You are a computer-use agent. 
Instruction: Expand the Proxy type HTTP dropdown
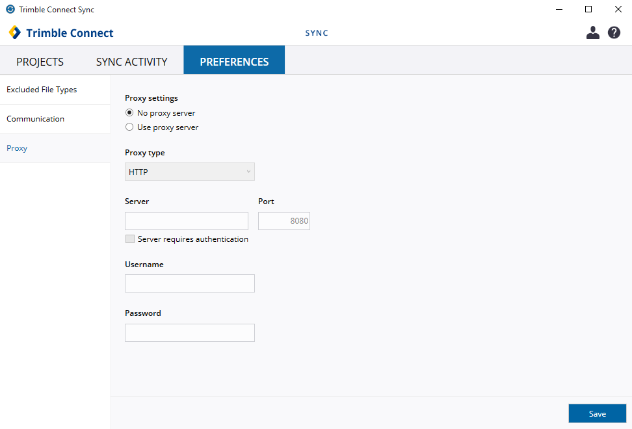click(190, 172)
